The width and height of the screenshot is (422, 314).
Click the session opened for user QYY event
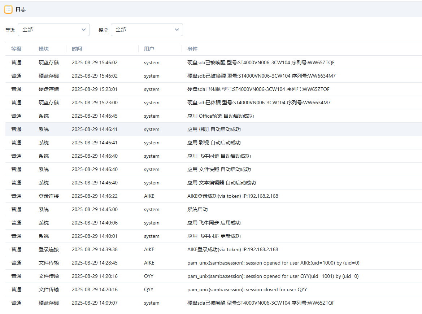273,276
